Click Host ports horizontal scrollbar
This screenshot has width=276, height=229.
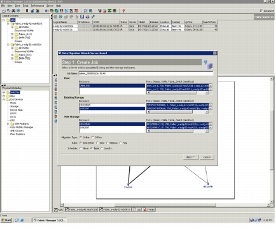(x=177, y=92)
